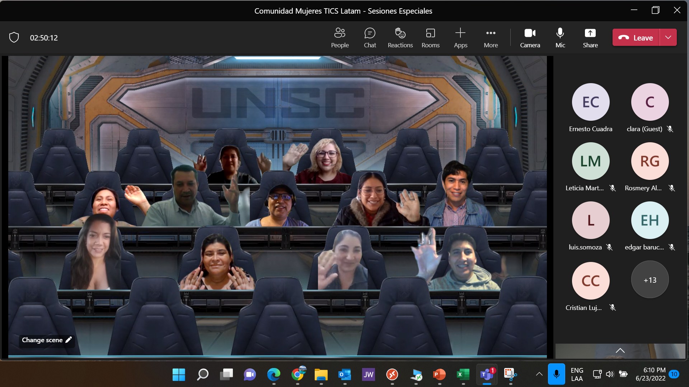Select clara (Guest) avatar
Image resolution: width=689 pixels, height=387 pixels.
pyautogui.click(x=650, y=102)
